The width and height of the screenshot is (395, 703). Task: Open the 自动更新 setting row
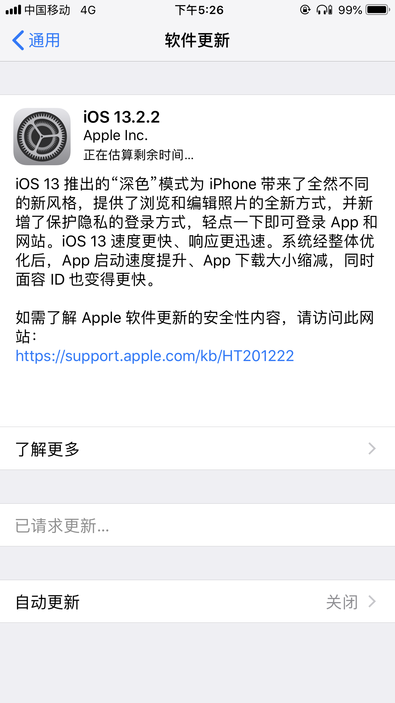pyautogui.click(x=198, y=601)
